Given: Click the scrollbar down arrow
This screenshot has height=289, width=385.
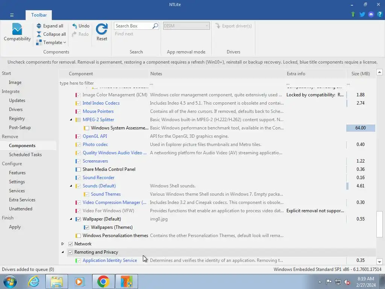Looking at the screenshot, I should (380, 262).
